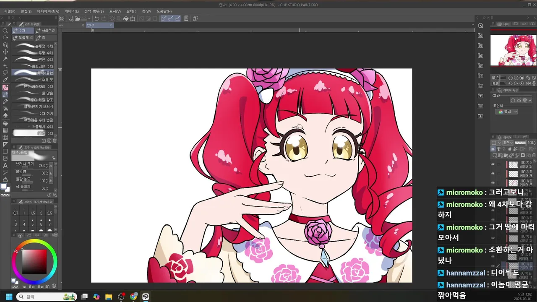Click the navigator zoom in plus icon
The width and height of the screenshot is (537, 302).
(516, 78)
